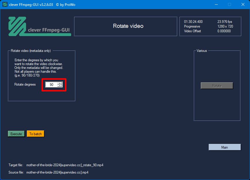The image size is (250, 180).
Task: Click the Rotate video (metadata only) group label
Action: [x=31, y=51]
